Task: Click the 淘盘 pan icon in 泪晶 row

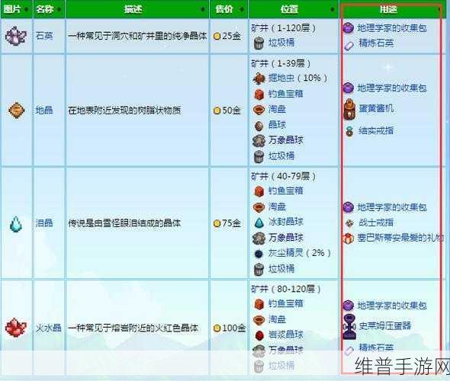Action: [259, 207]
